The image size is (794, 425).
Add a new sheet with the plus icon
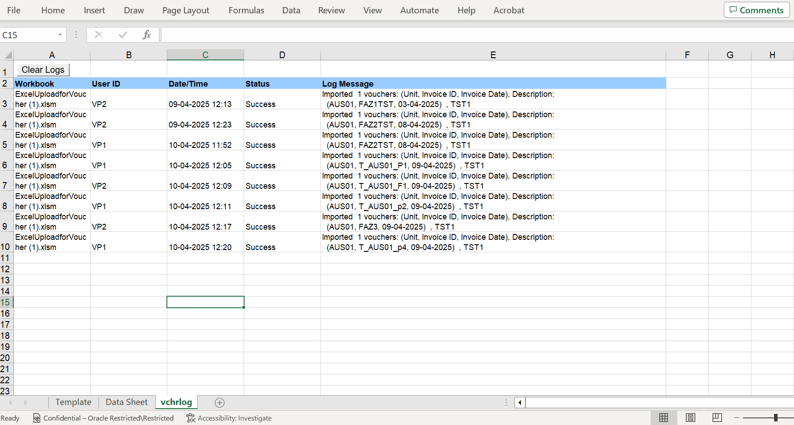[219, 402]
